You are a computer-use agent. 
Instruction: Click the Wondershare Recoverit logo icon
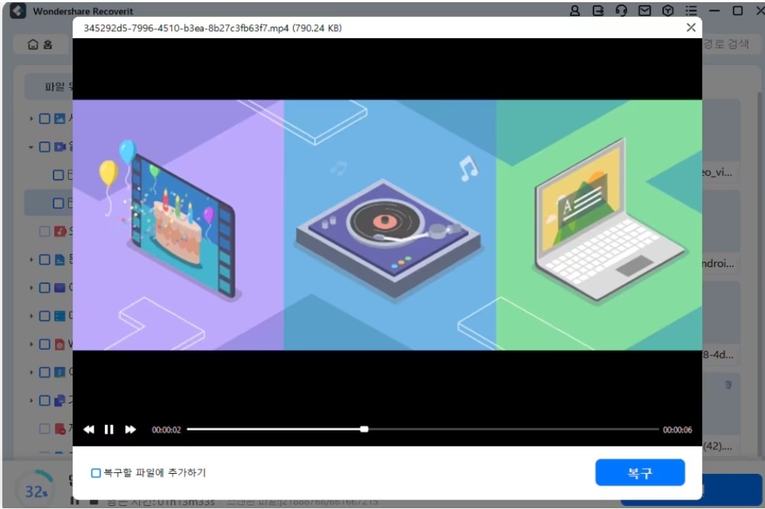[18, 11]
